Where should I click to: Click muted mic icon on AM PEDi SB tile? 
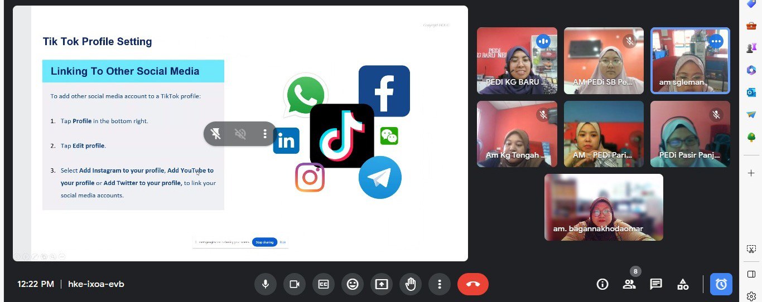point(630,41)
